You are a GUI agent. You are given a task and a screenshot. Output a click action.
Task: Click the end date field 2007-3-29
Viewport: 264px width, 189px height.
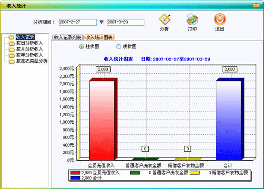point(125,22)
